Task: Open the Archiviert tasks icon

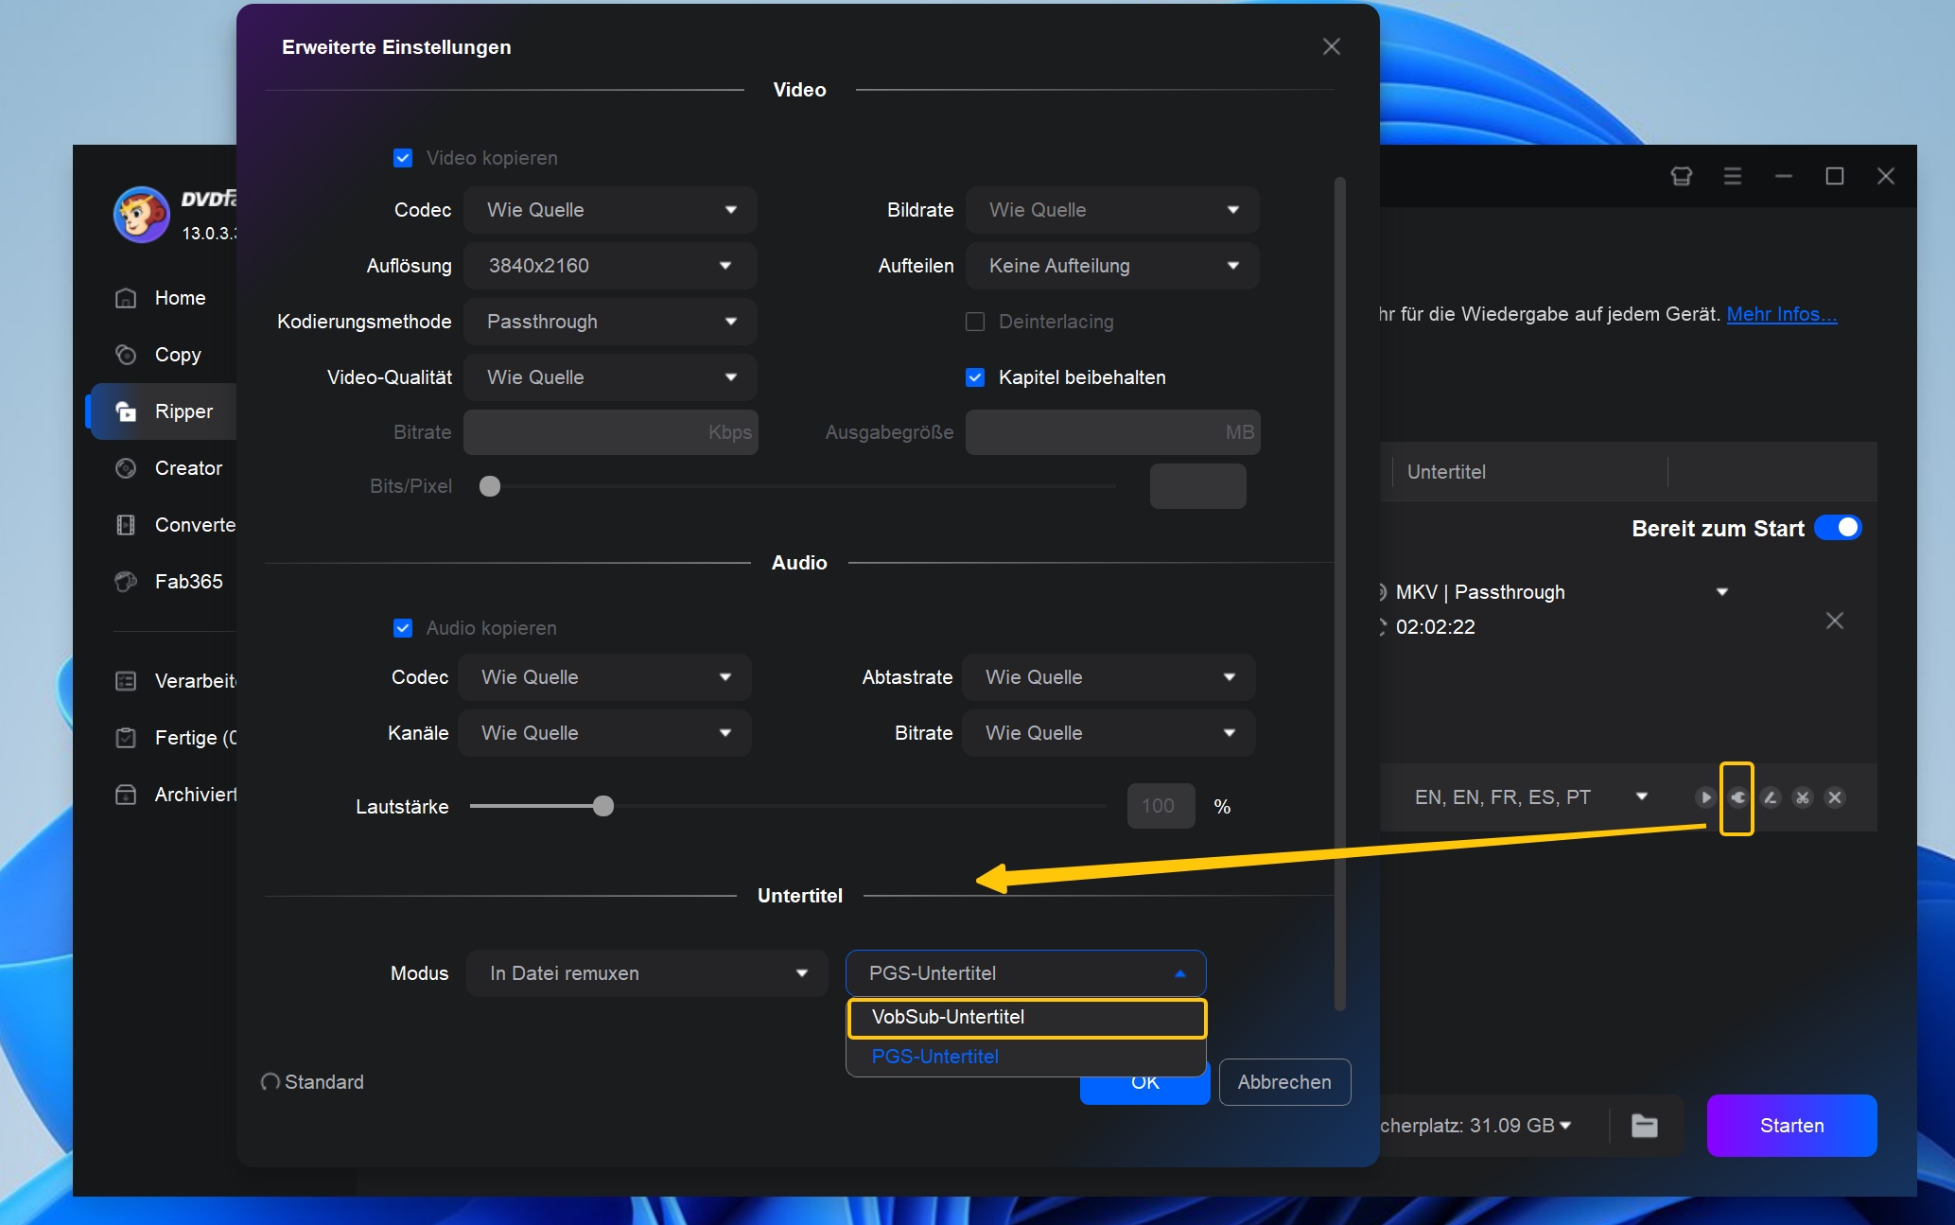Action: [126, 795]
